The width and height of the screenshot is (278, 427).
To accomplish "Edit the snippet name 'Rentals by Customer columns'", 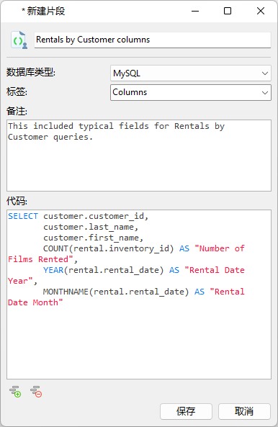I will (153, 40).
